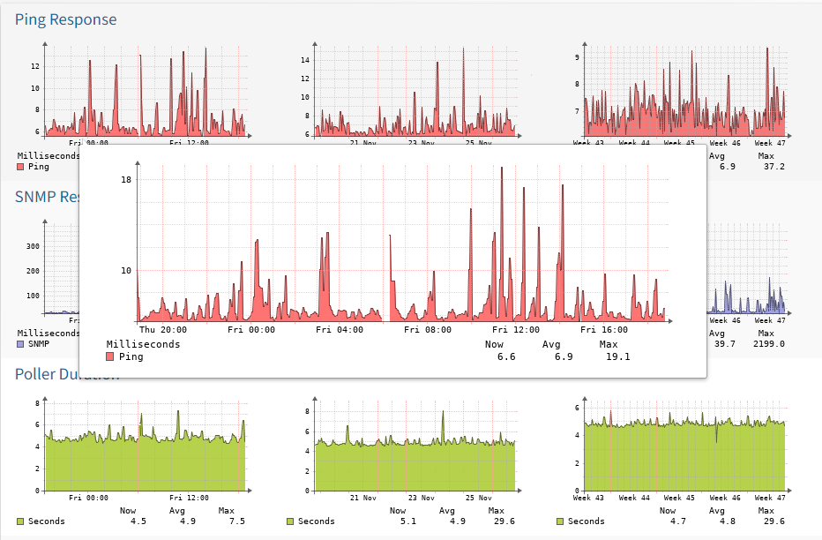The image size is (822, 540).
Task: Click the Fri 16:00 axis label
Action: coord(604,330)
